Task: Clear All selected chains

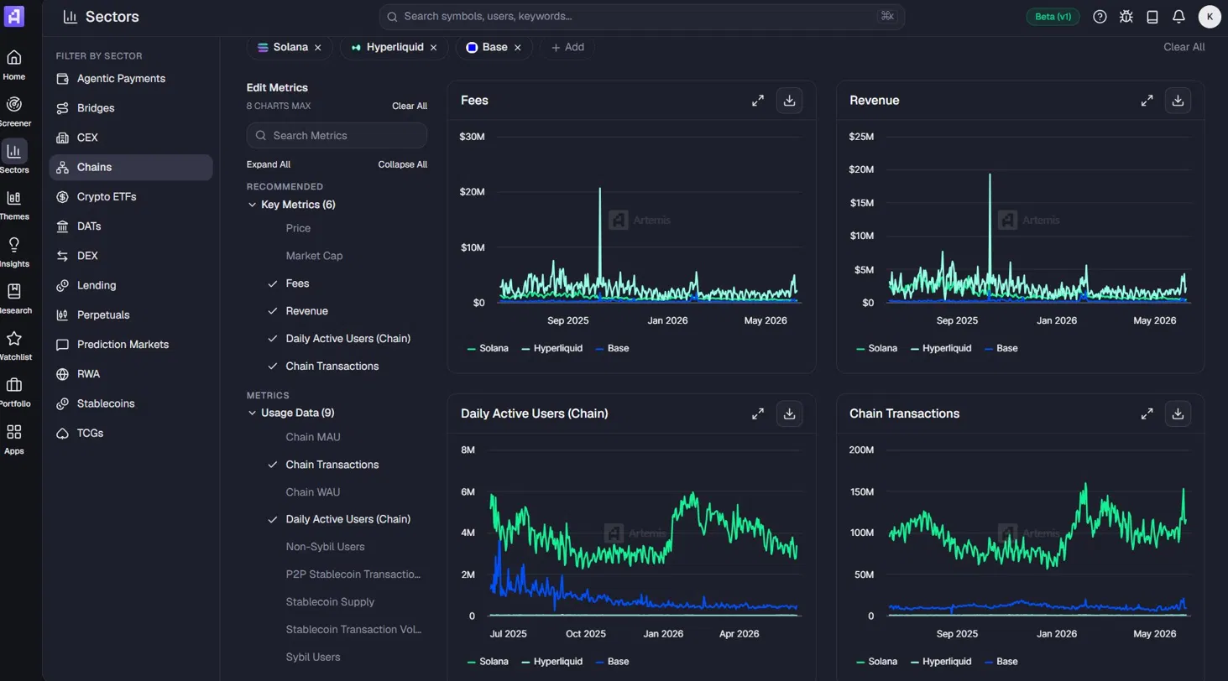Action: [1184, 48]
